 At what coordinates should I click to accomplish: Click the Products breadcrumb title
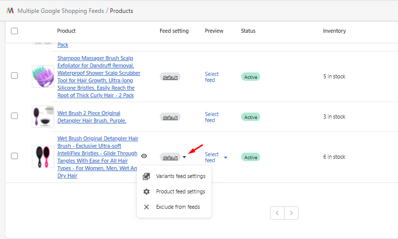(x=121, y=11)
